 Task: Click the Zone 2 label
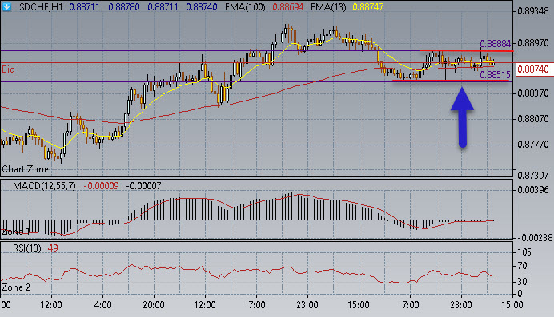(x=16, y=287)
